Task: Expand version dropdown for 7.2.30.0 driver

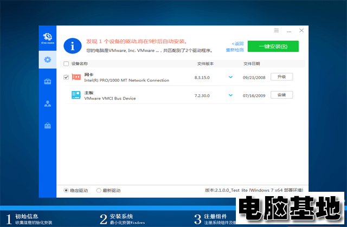Action: point(230,95)
